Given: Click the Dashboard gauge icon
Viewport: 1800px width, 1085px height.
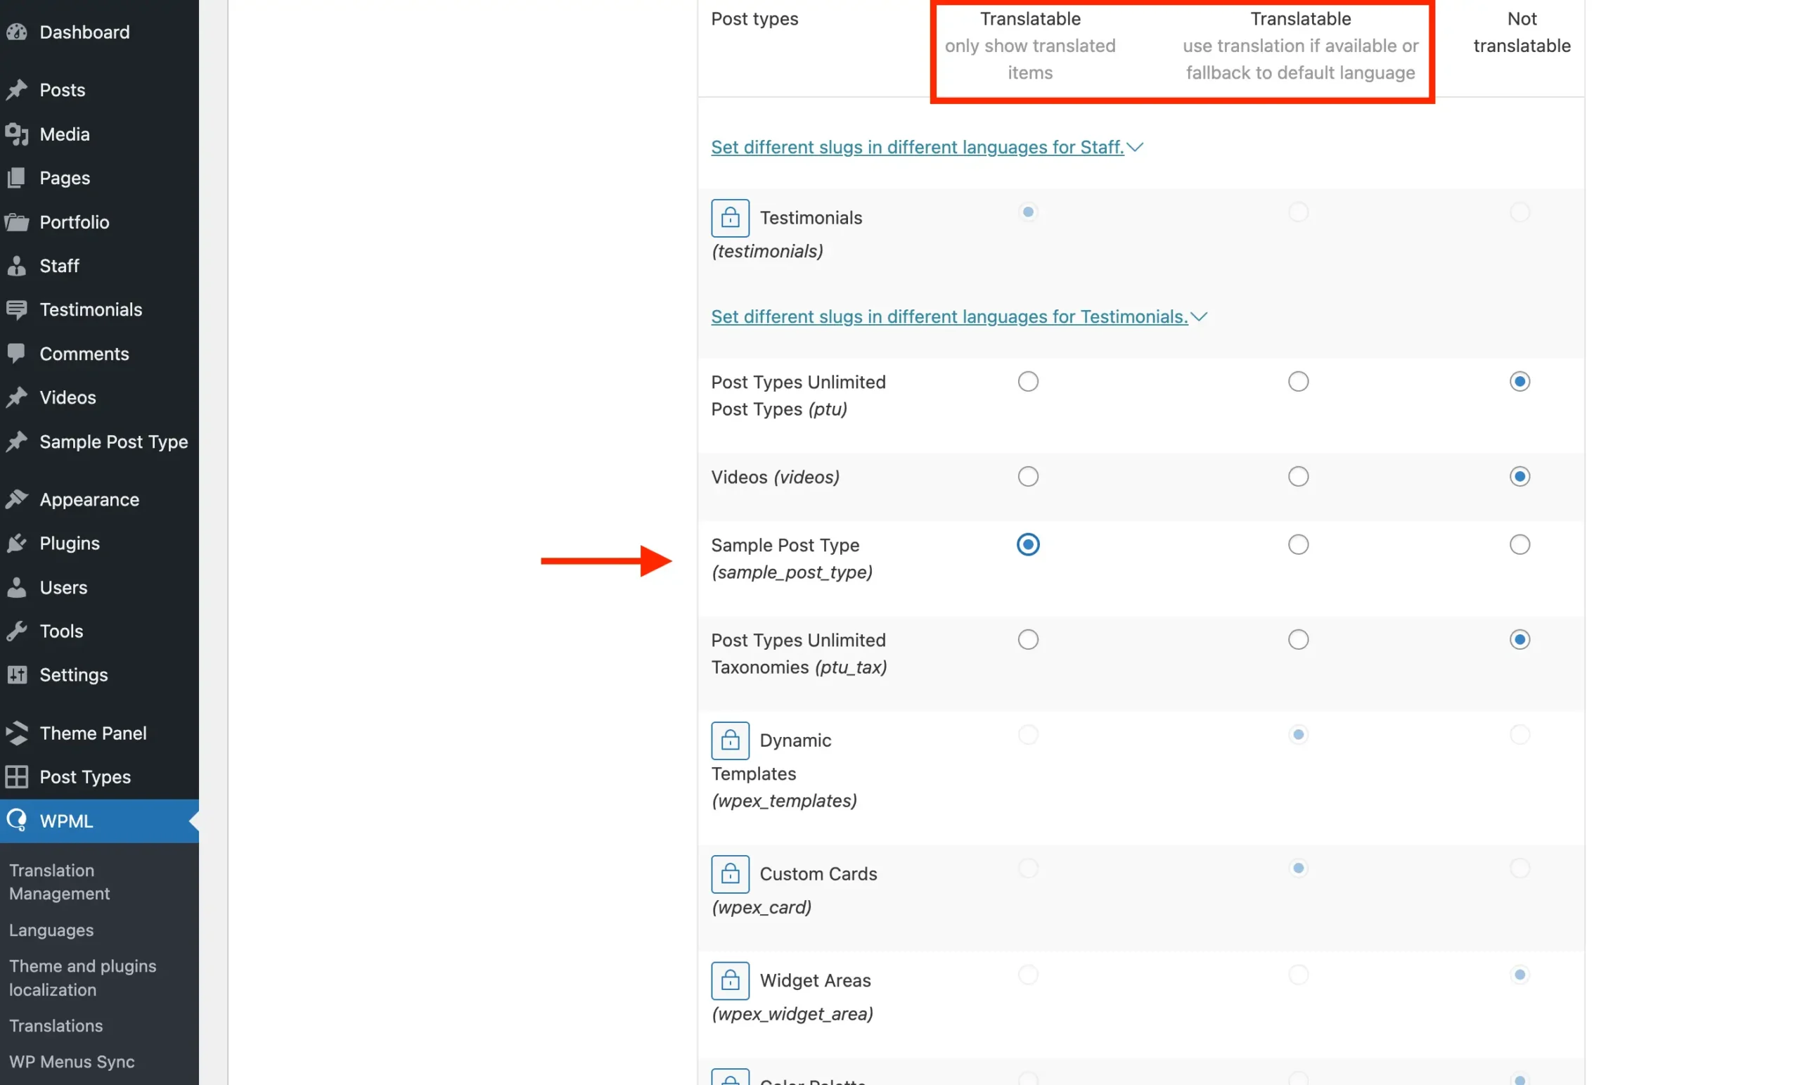Looking at the screenshot, I should click(17, 32).
